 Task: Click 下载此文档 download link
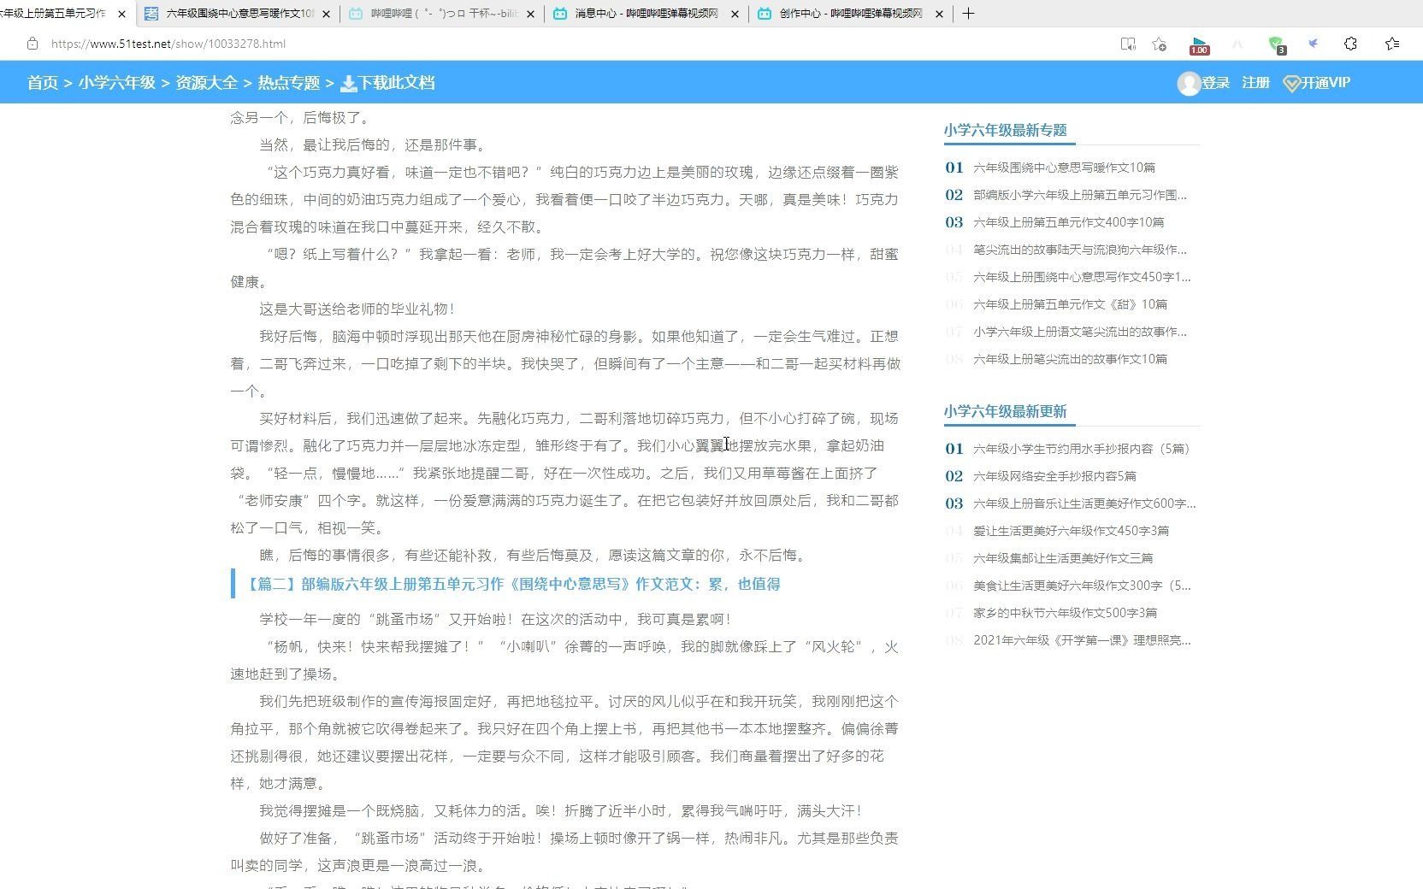click(396, 83)
